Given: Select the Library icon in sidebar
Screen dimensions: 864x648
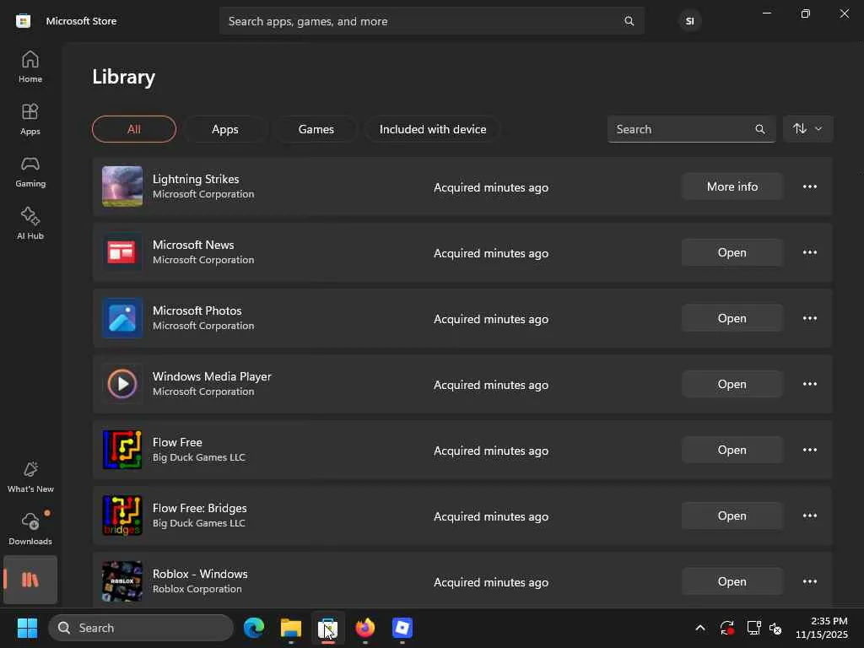Looking at the screenshot, I should [x=30, y=580].
